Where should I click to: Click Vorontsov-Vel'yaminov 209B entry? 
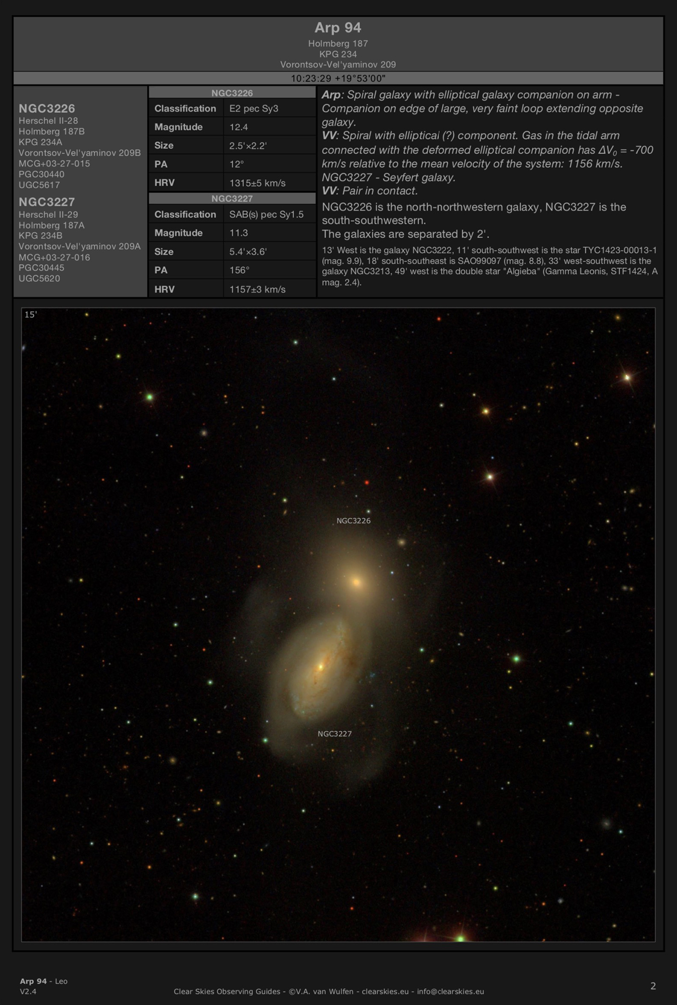79,153
